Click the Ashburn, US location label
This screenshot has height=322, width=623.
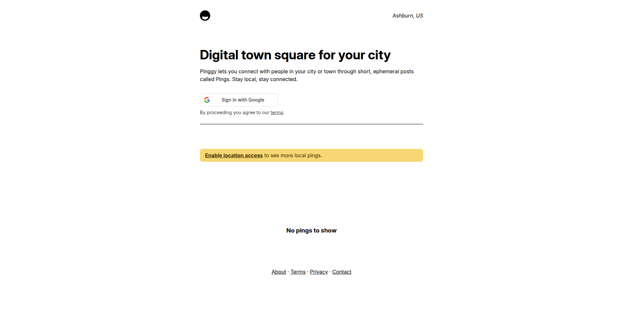coord(408,16)
